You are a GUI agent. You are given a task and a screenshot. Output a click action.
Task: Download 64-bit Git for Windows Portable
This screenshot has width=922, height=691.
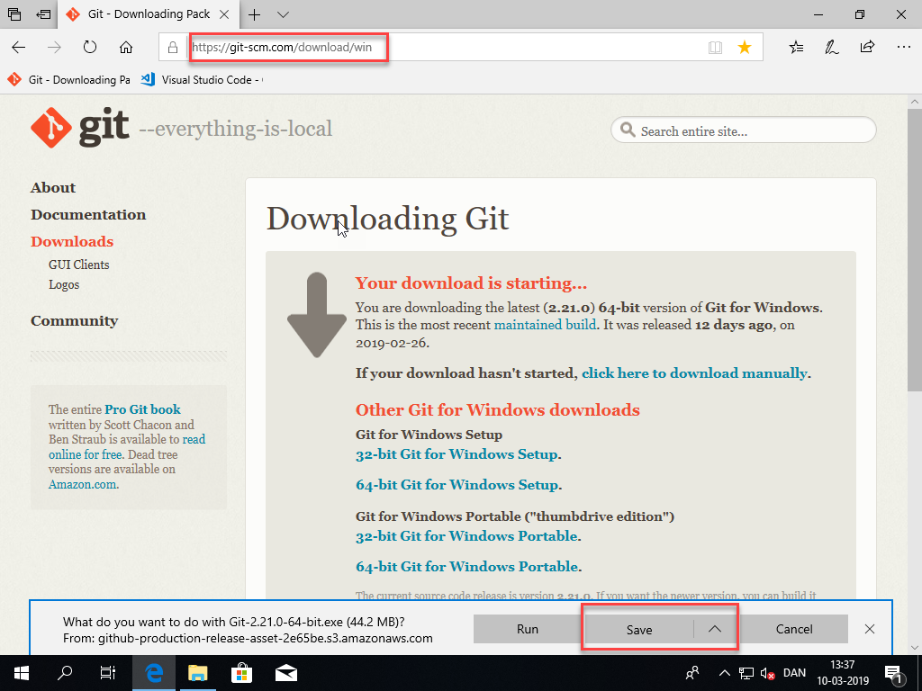467,567
